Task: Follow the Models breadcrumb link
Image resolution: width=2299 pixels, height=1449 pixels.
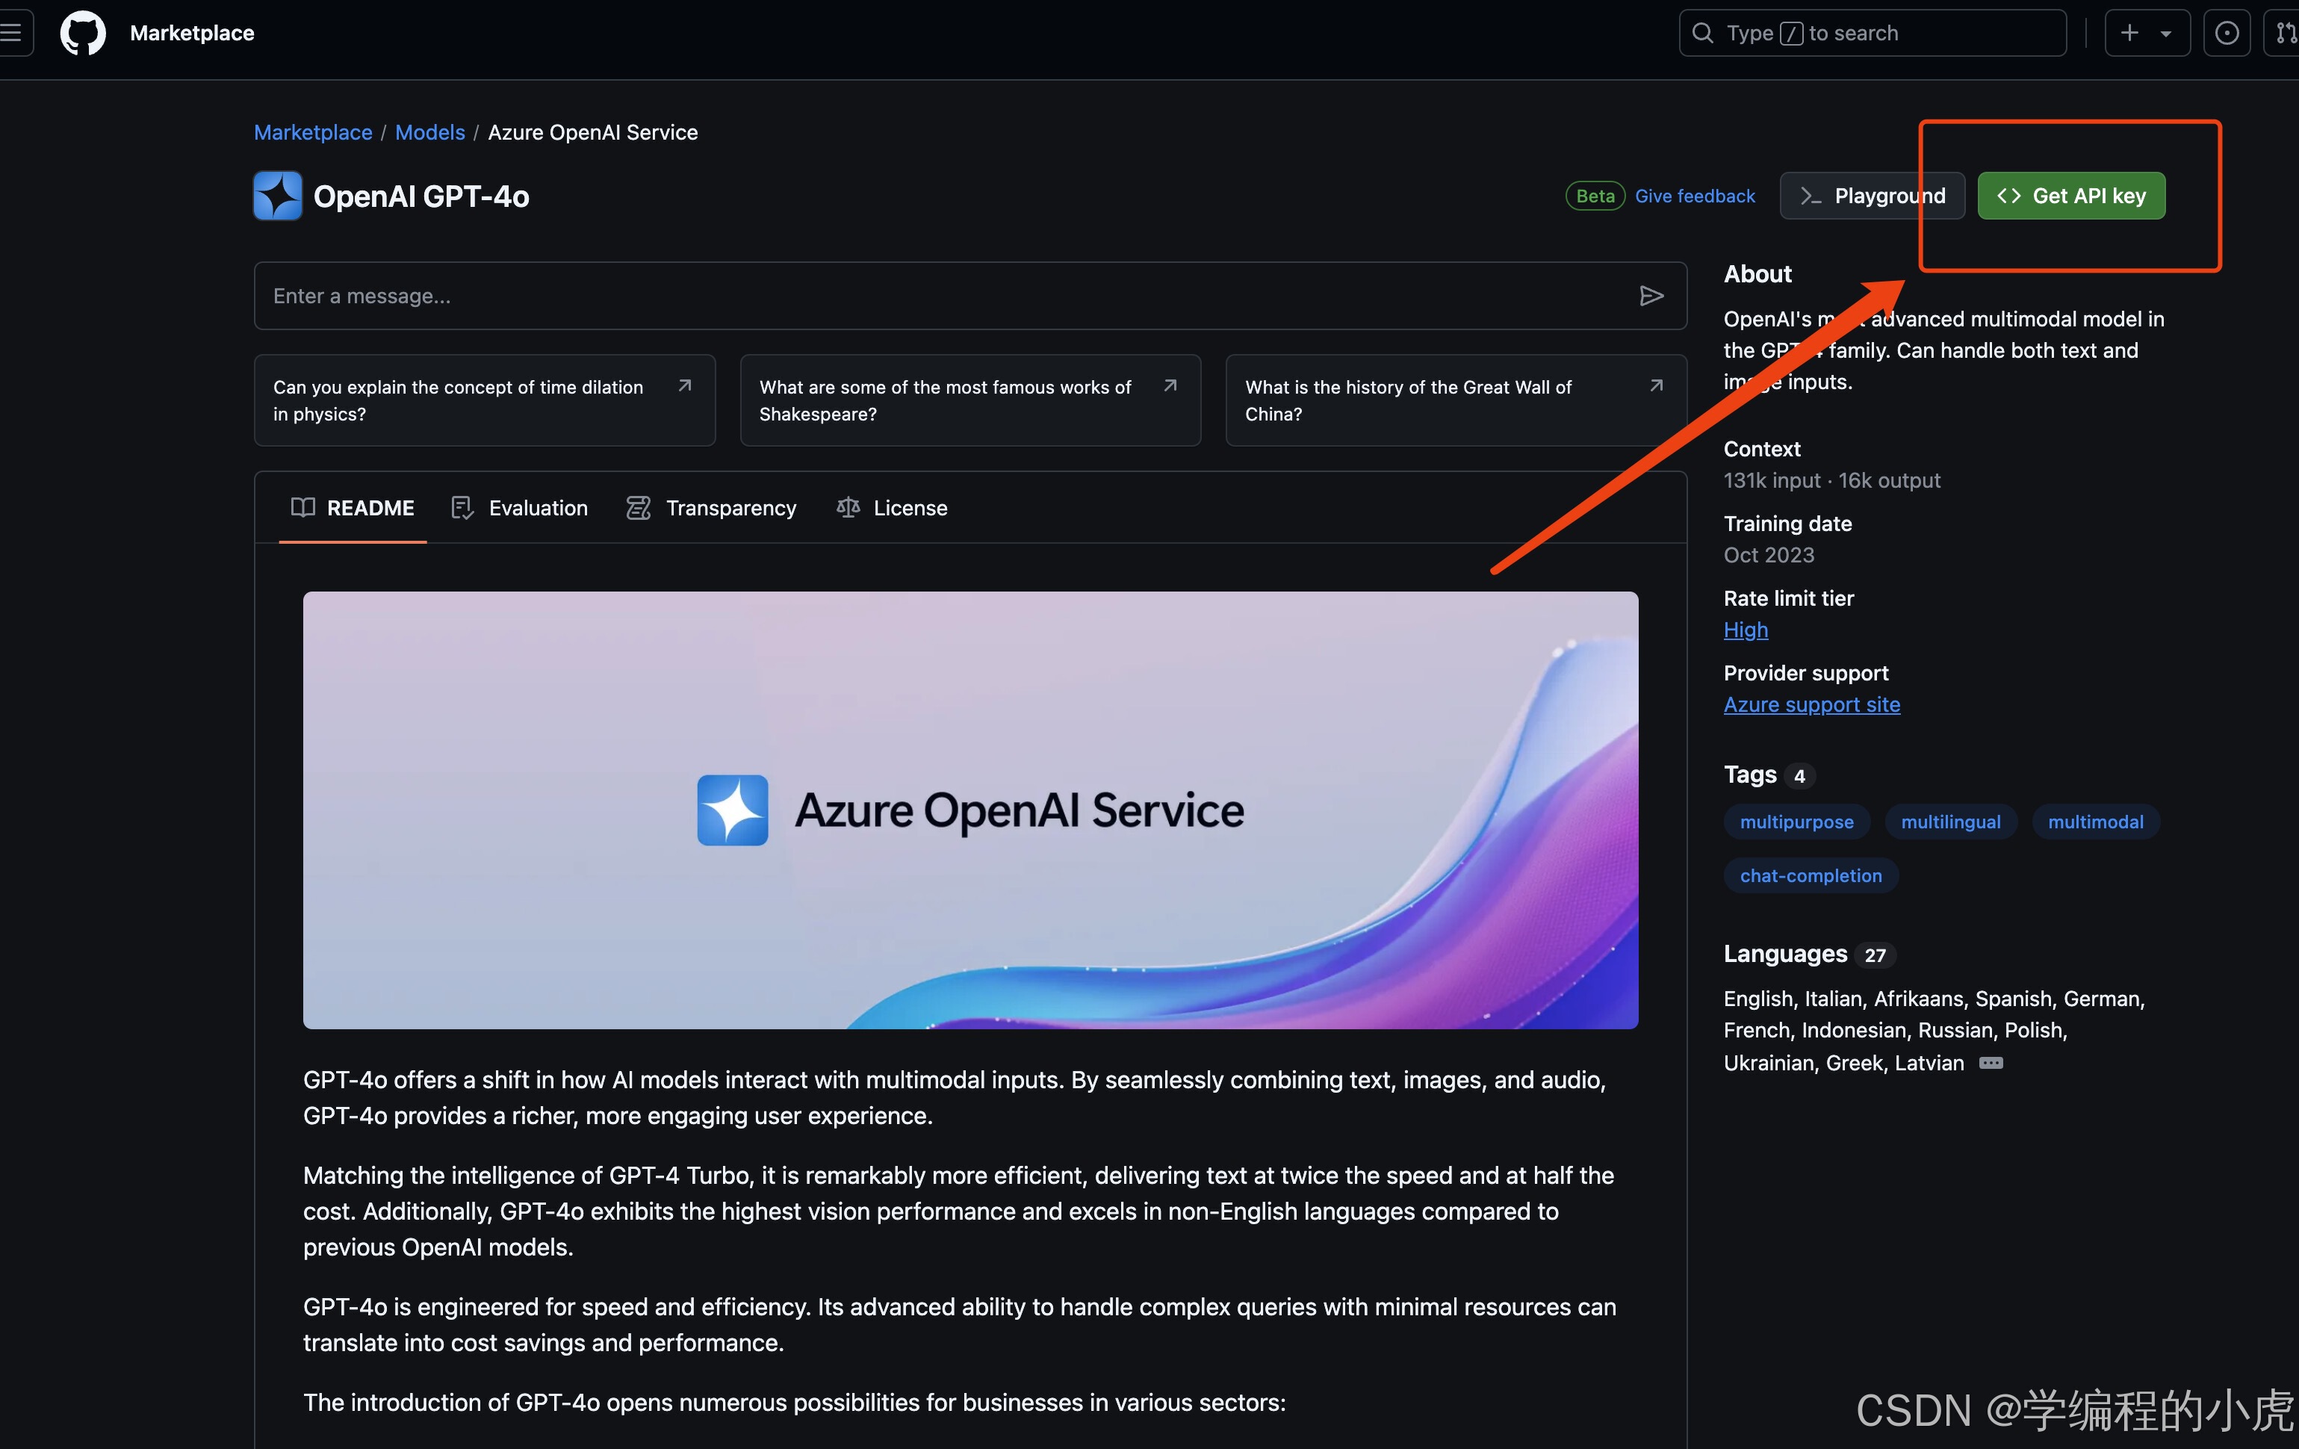Action: click(x=429, y=131)
